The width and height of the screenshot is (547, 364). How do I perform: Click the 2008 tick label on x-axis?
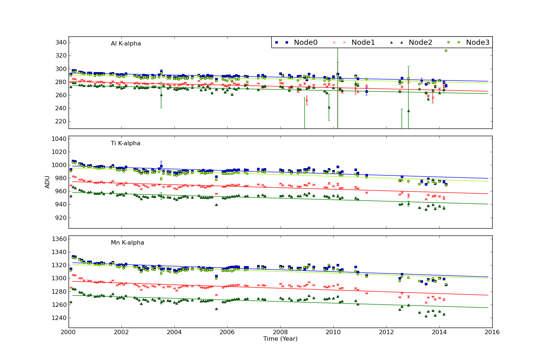(280, 332)
